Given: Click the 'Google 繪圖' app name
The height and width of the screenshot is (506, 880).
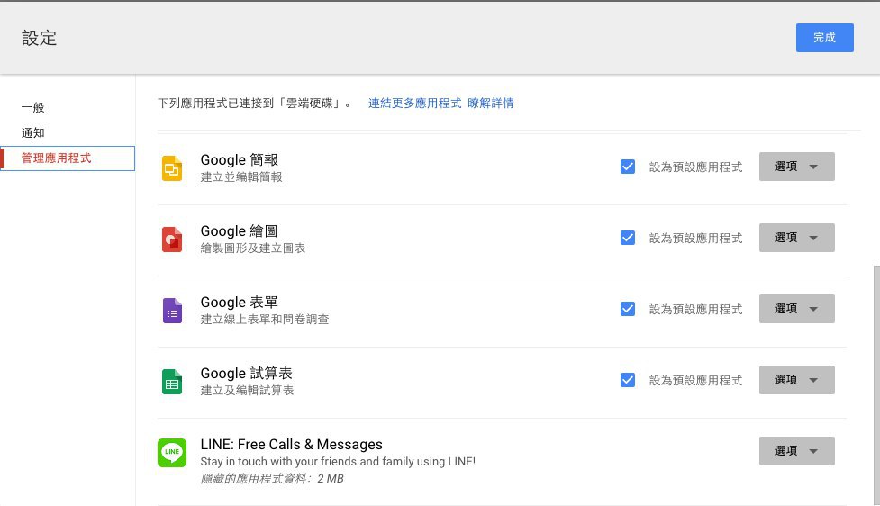Looking at the screenshot, I should [239, 231].
